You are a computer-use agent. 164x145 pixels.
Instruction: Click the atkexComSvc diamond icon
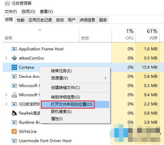pos(14,58)
